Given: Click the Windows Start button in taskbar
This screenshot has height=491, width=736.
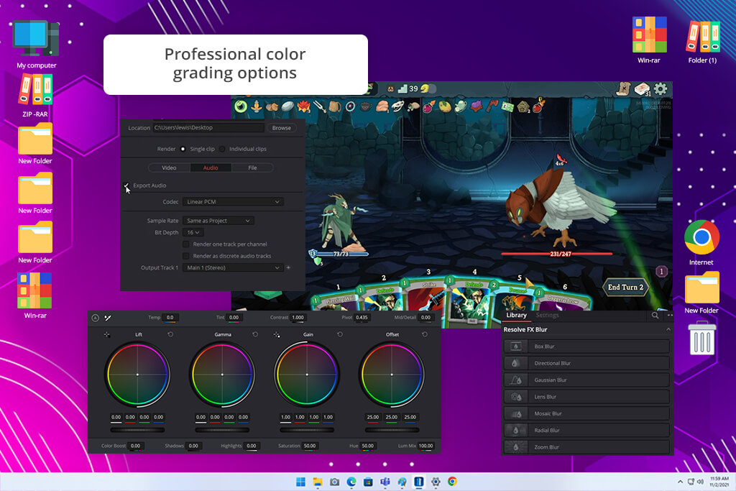Looking at the screenshot, I should pos(301,482).
